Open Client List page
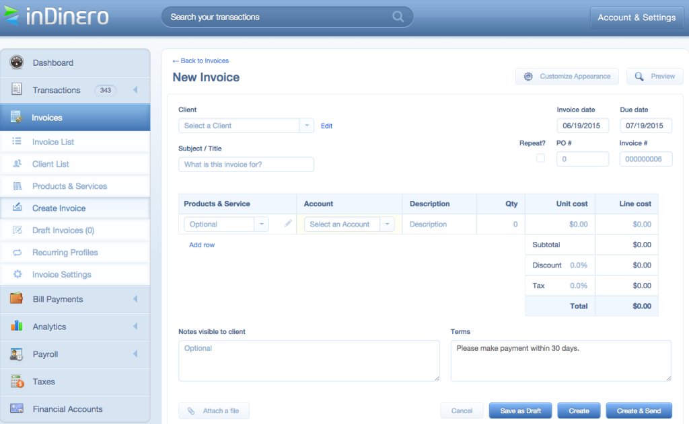 pyautogui.click(x=75, y=164)
